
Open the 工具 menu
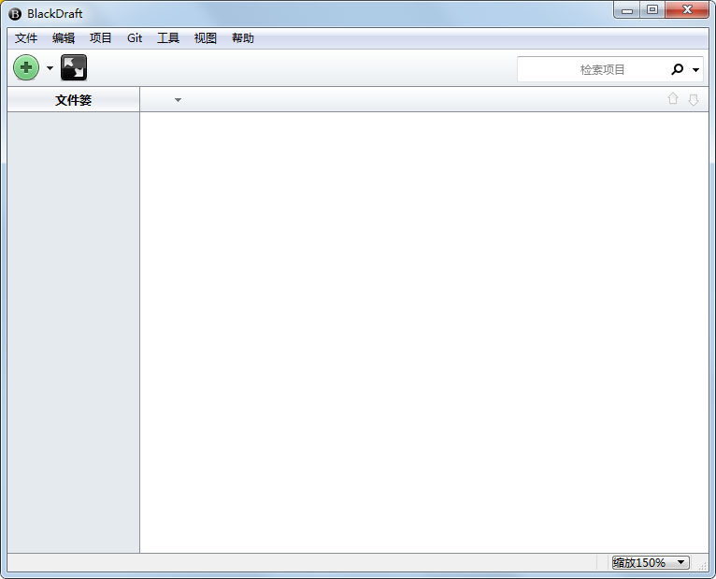click(x=168, y=38)
